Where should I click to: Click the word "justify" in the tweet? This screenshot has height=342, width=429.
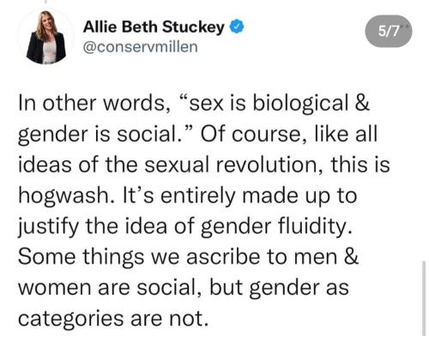(x=48, y=228)
